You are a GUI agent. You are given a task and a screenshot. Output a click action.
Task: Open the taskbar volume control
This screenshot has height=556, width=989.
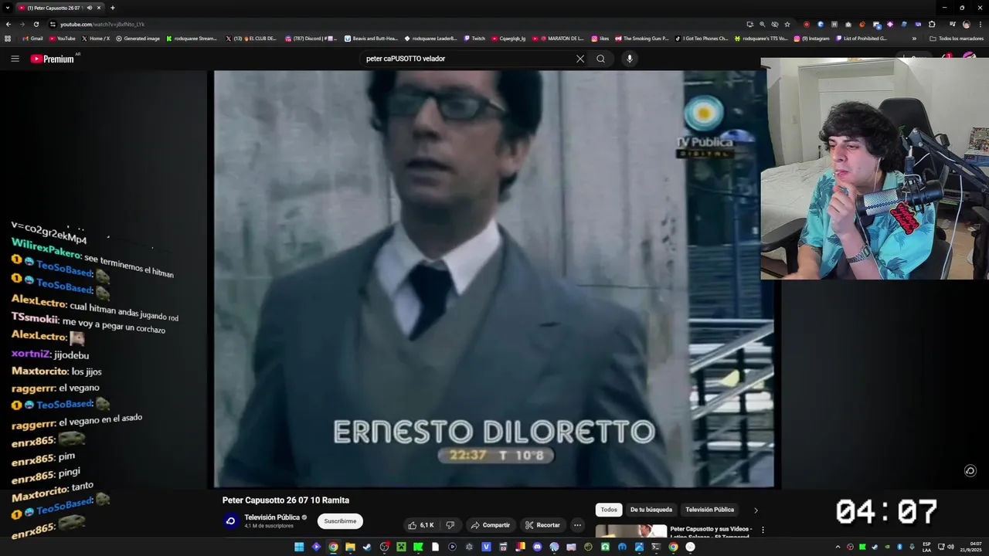click(x=951, y=547)
